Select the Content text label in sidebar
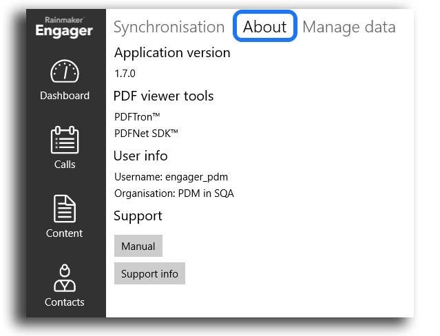440x336 pixels. [64, 233]
